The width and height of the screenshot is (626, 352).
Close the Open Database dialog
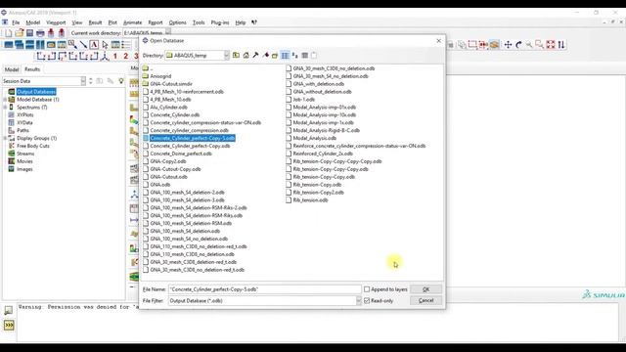439,41
